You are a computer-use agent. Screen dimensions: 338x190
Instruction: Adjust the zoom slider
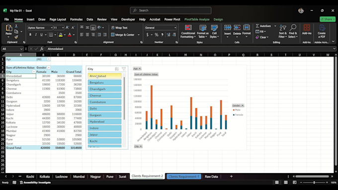[314, 183]
